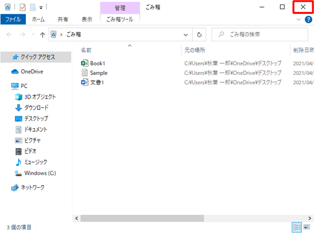Screen dimensions: 314x233
Task: Click the original location of Book1
Action: [x=233, y=63]
